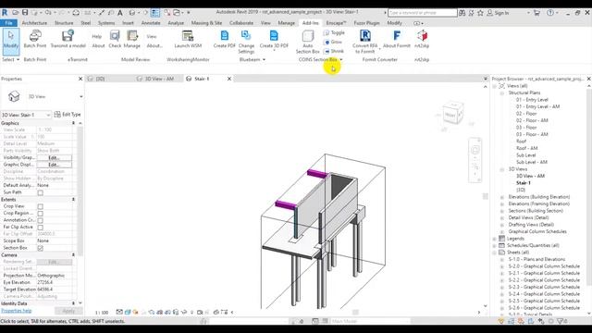The image size is (592, 333).
Task: Collapse the Graphics properties group
Action: [73, 123]
